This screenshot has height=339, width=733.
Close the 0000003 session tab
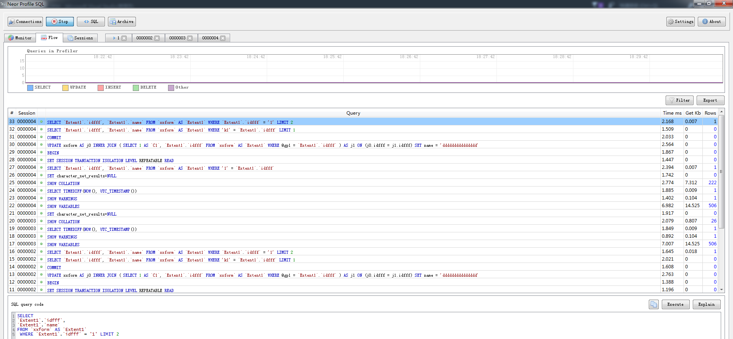(x=190, y=38)
